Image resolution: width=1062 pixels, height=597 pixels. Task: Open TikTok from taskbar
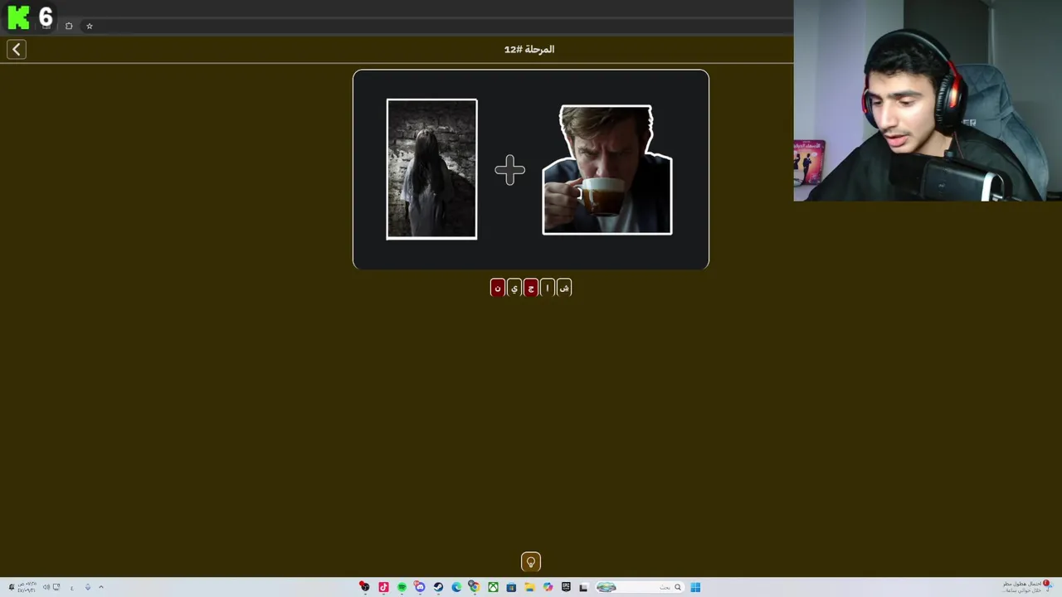click(383, 587)
